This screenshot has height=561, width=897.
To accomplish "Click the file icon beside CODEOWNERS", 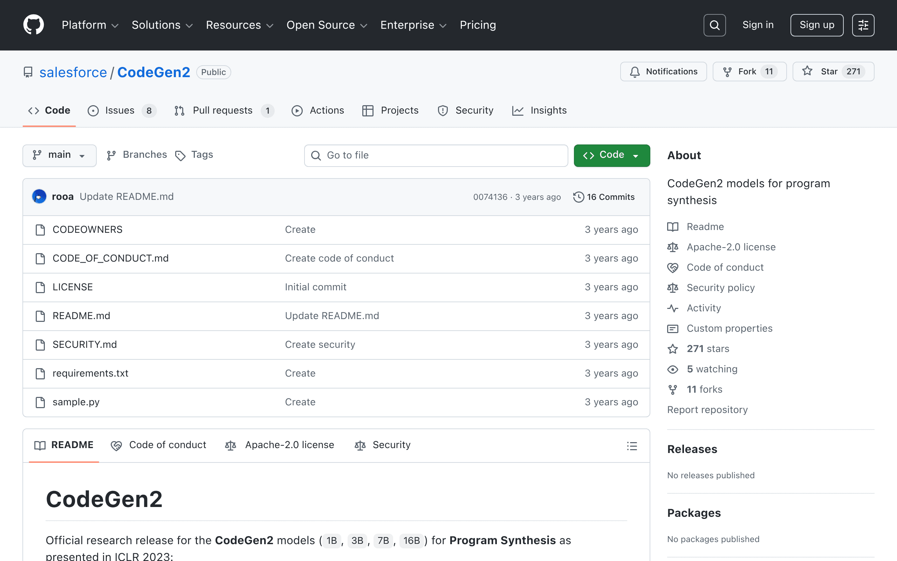I will pyautogui.click(x=40, y=230).
